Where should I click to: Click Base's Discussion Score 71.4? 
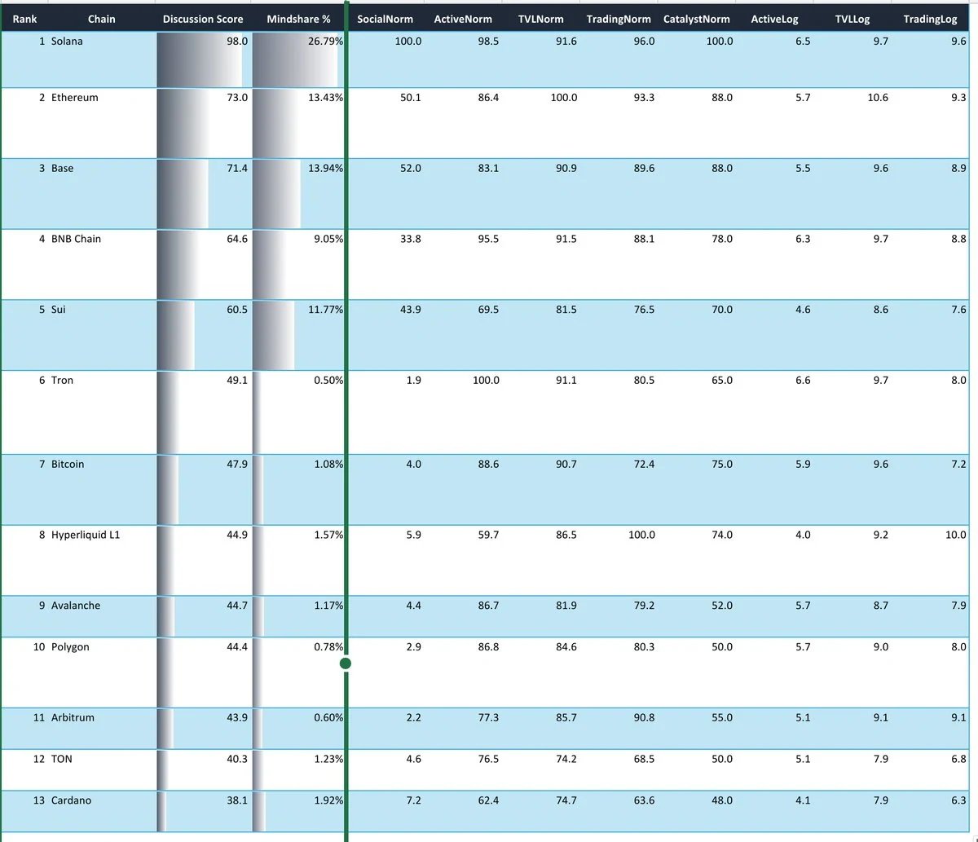click(x=237, y=168)
